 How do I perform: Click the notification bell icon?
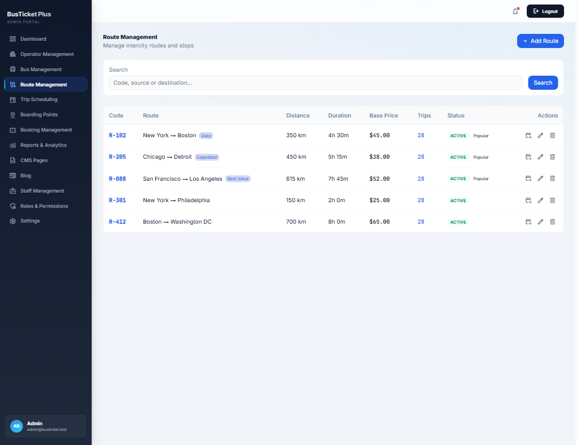(515, 11)
